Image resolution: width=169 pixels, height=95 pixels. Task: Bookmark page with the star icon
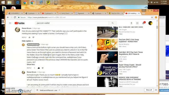(x=152, y=17)
